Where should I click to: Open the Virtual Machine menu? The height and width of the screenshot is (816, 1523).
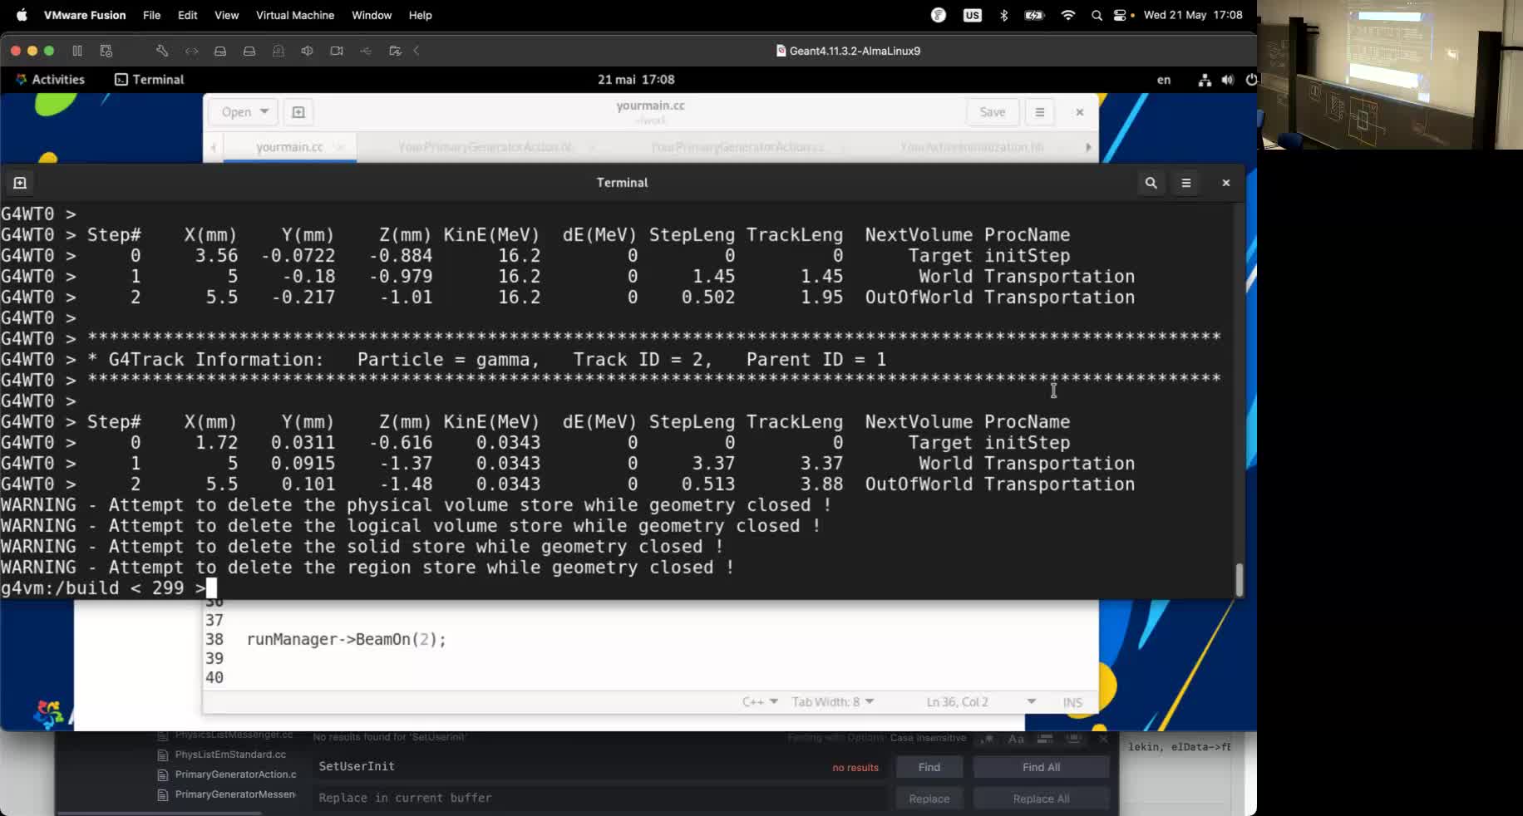coord(294,15)
